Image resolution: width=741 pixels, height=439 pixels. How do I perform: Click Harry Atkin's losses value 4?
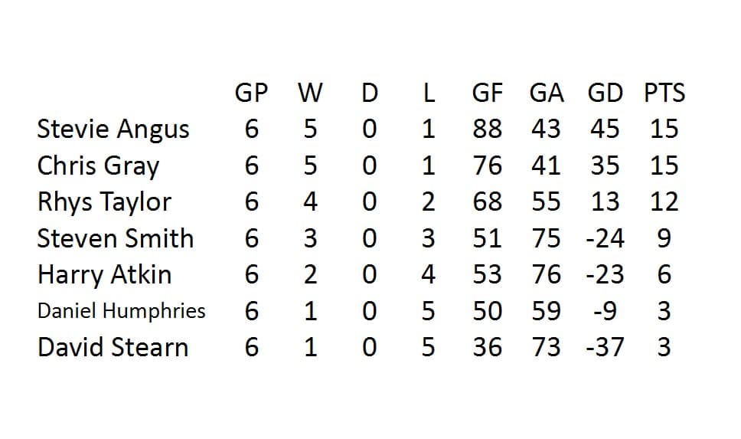click(429, 274)
